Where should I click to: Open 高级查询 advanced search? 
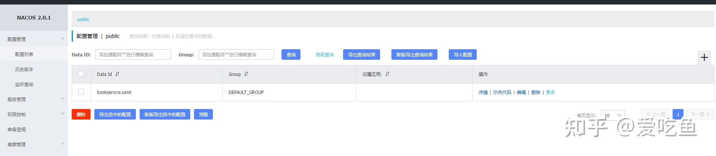coord(325,55)
